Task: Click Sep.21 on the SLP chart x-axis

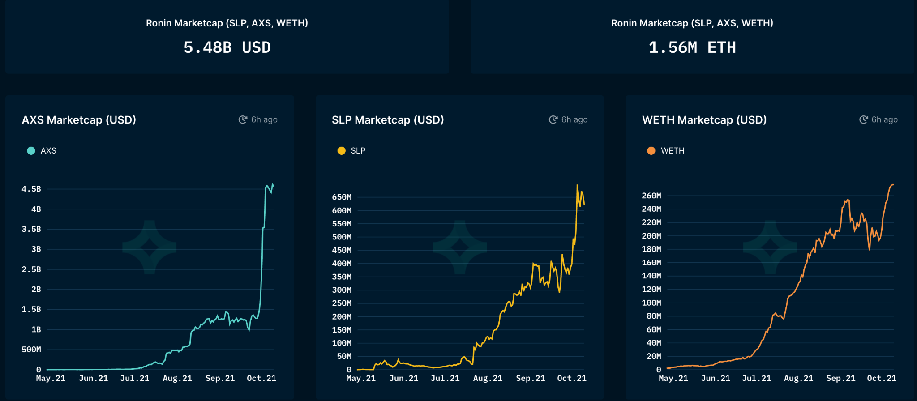Action: [531, 378]
